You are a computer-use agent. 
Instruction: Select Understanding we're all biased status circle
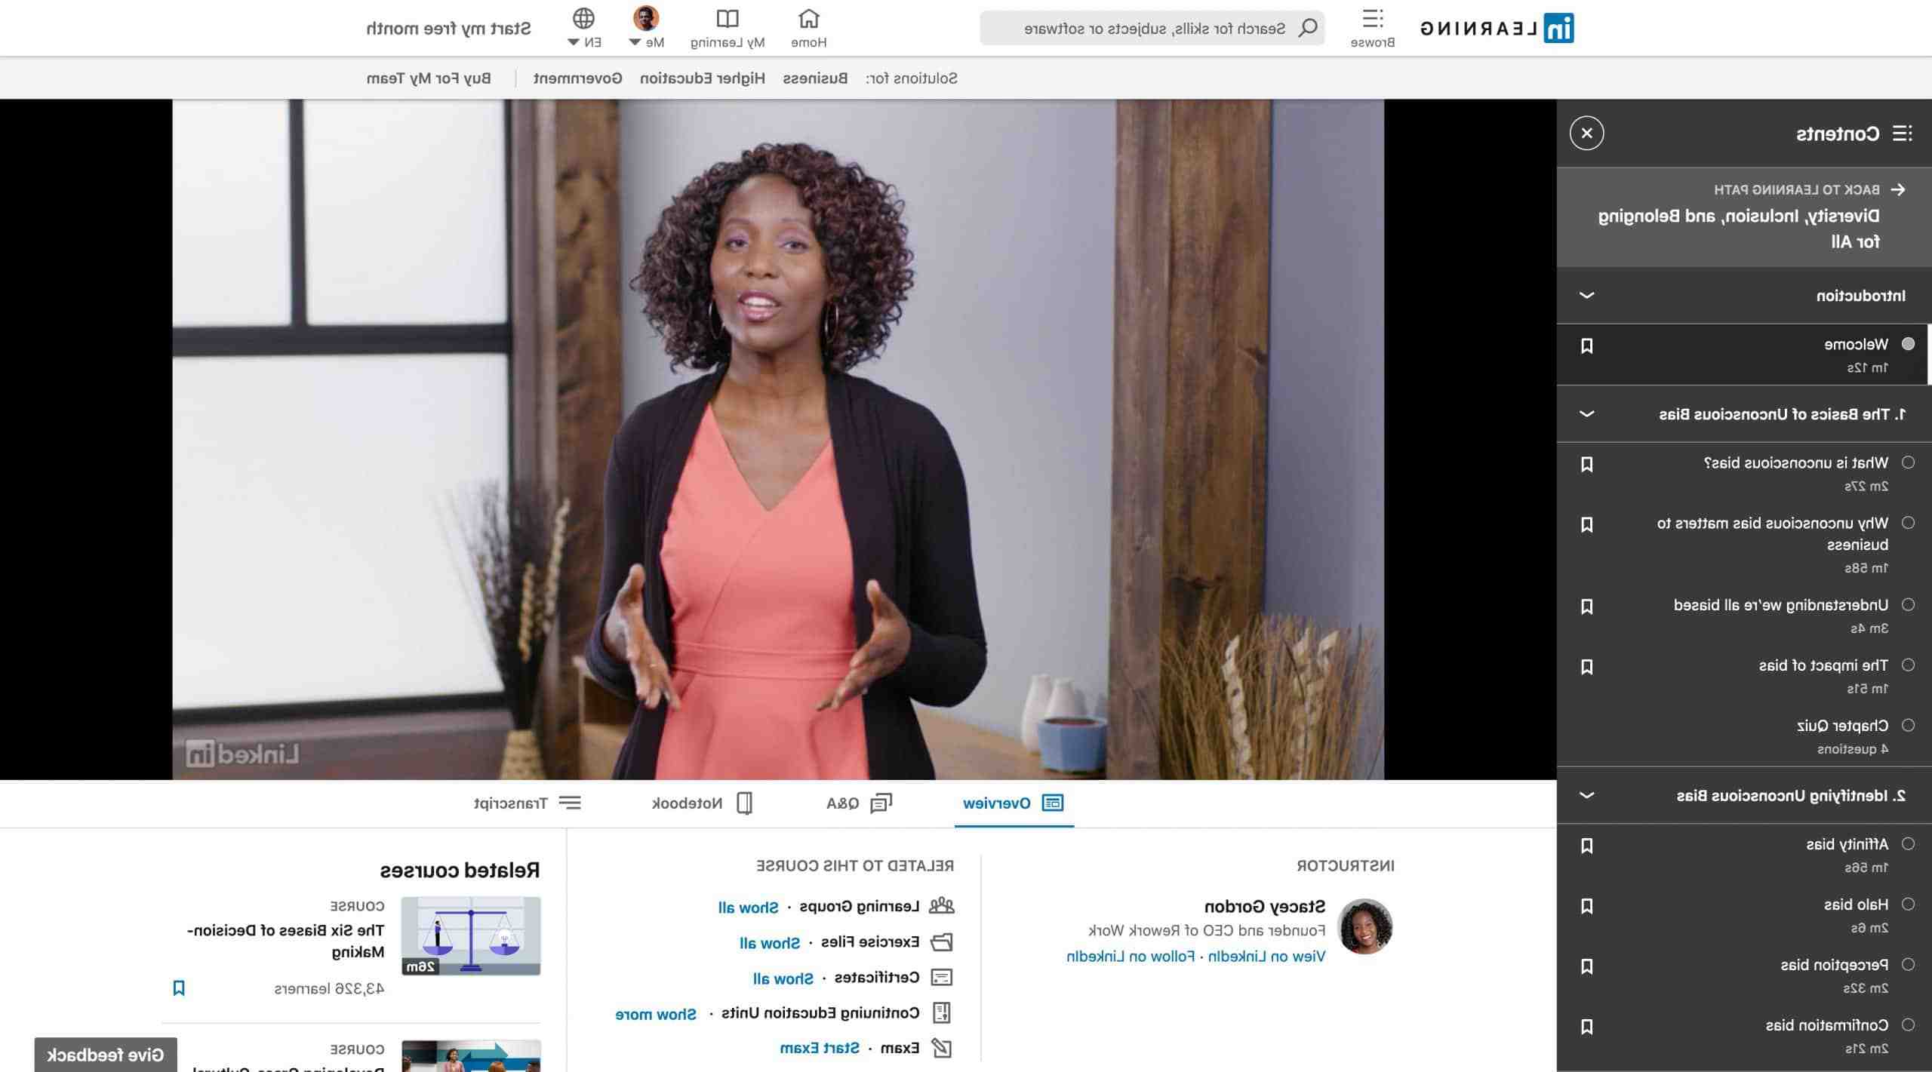(x=1909, y=604)
